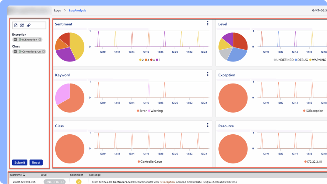This screenshot has height=184, width=327.
Task: Toggle sentiment 2 yellow legend swatch
Action: coord(140,60)
